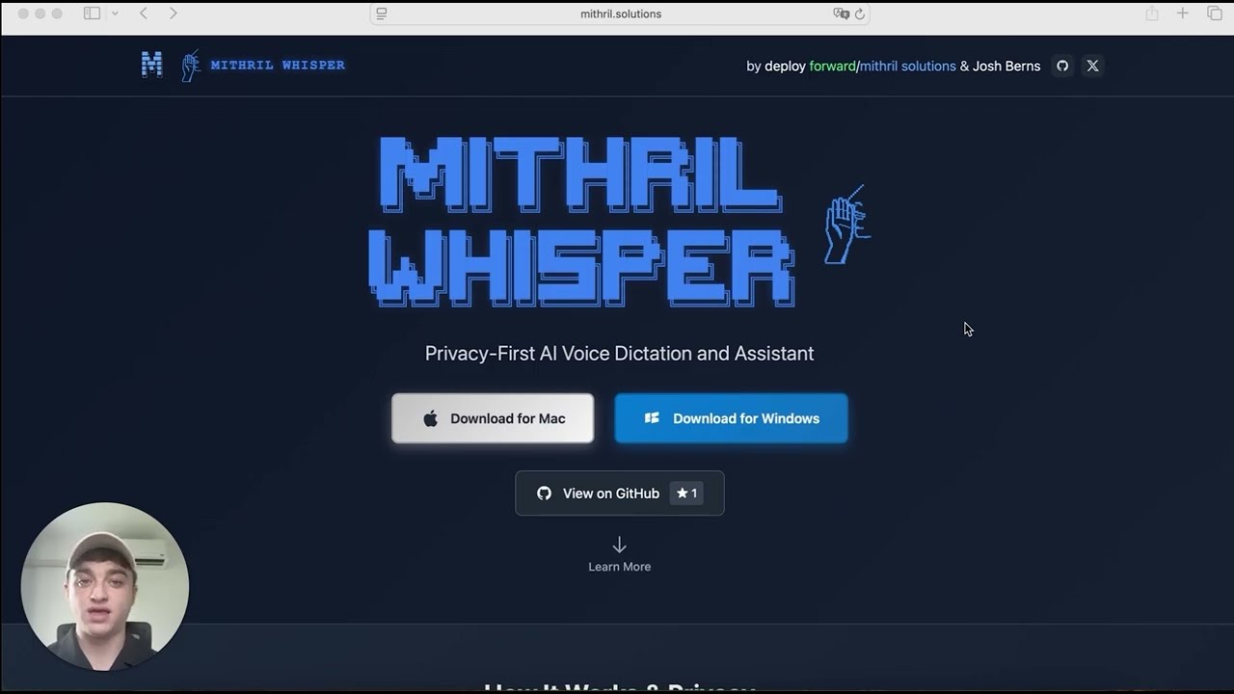Click the Mithril M logo icon
1234x694 pixels.
pos(151,65)
